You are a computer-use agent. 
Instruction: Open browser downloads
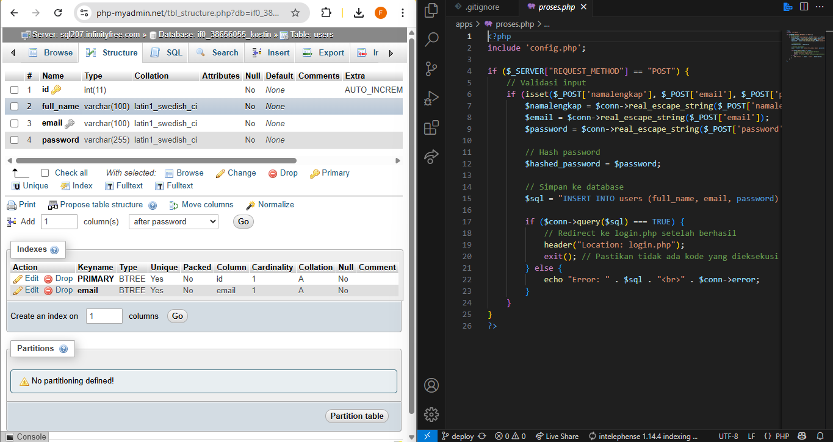pyautogui.click(x=359, y=12)
